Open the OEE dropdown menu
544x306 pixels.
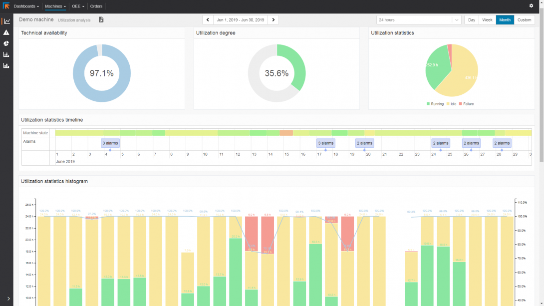(x=78, y=6)
